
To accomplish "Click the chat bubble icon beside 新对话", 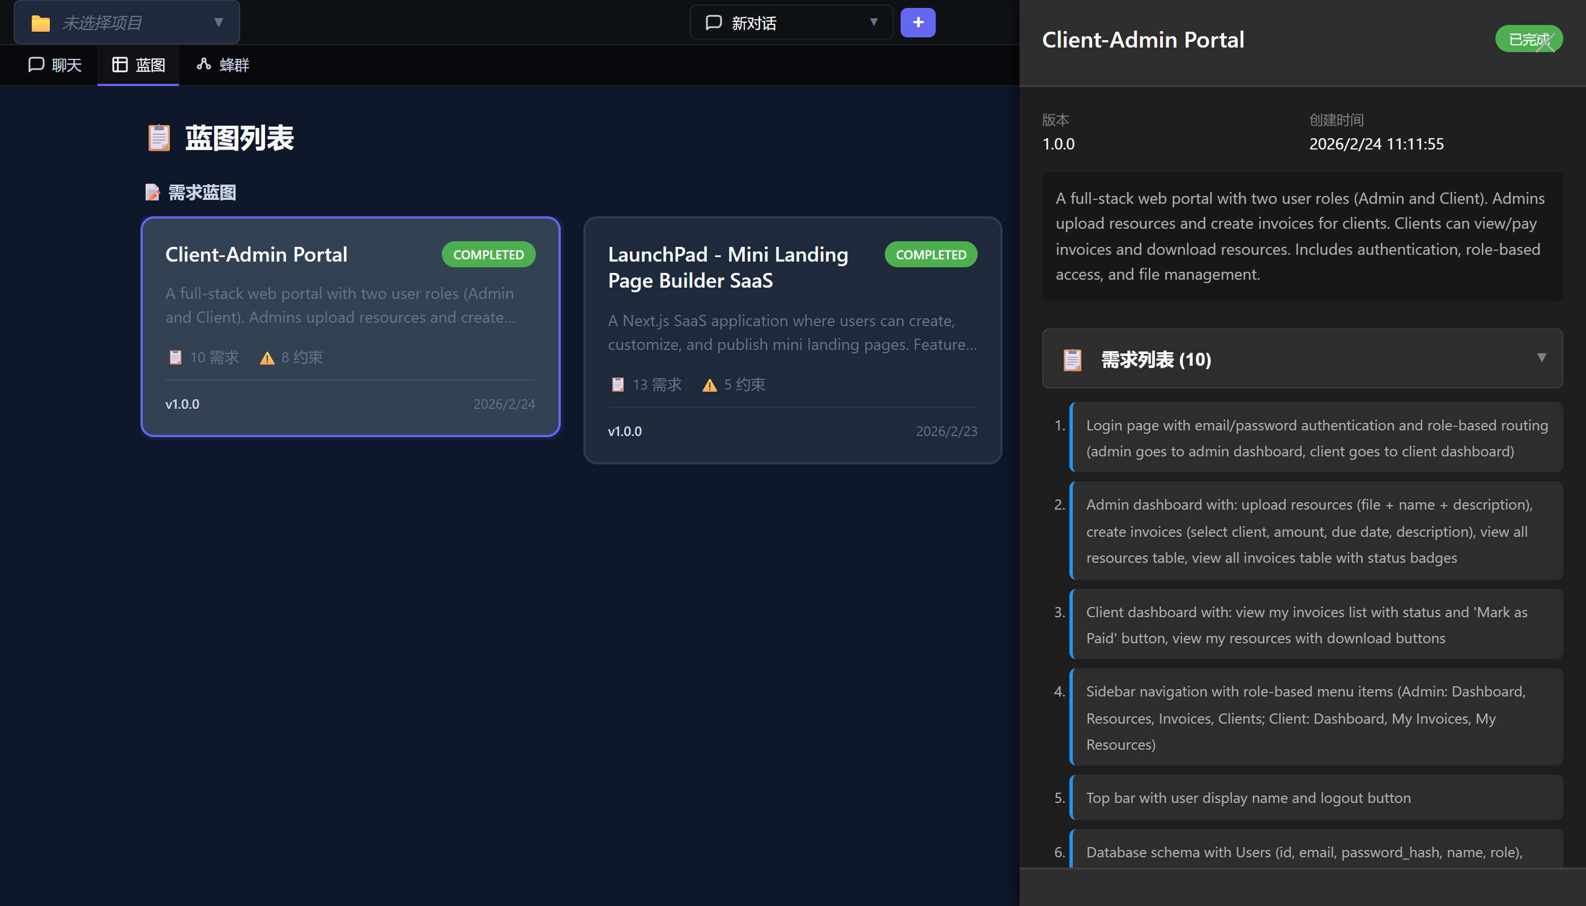I will tap(713, 22).
